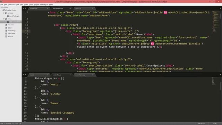
Task: Click next-tab arrow in top pane
Action: coord(26,8)
